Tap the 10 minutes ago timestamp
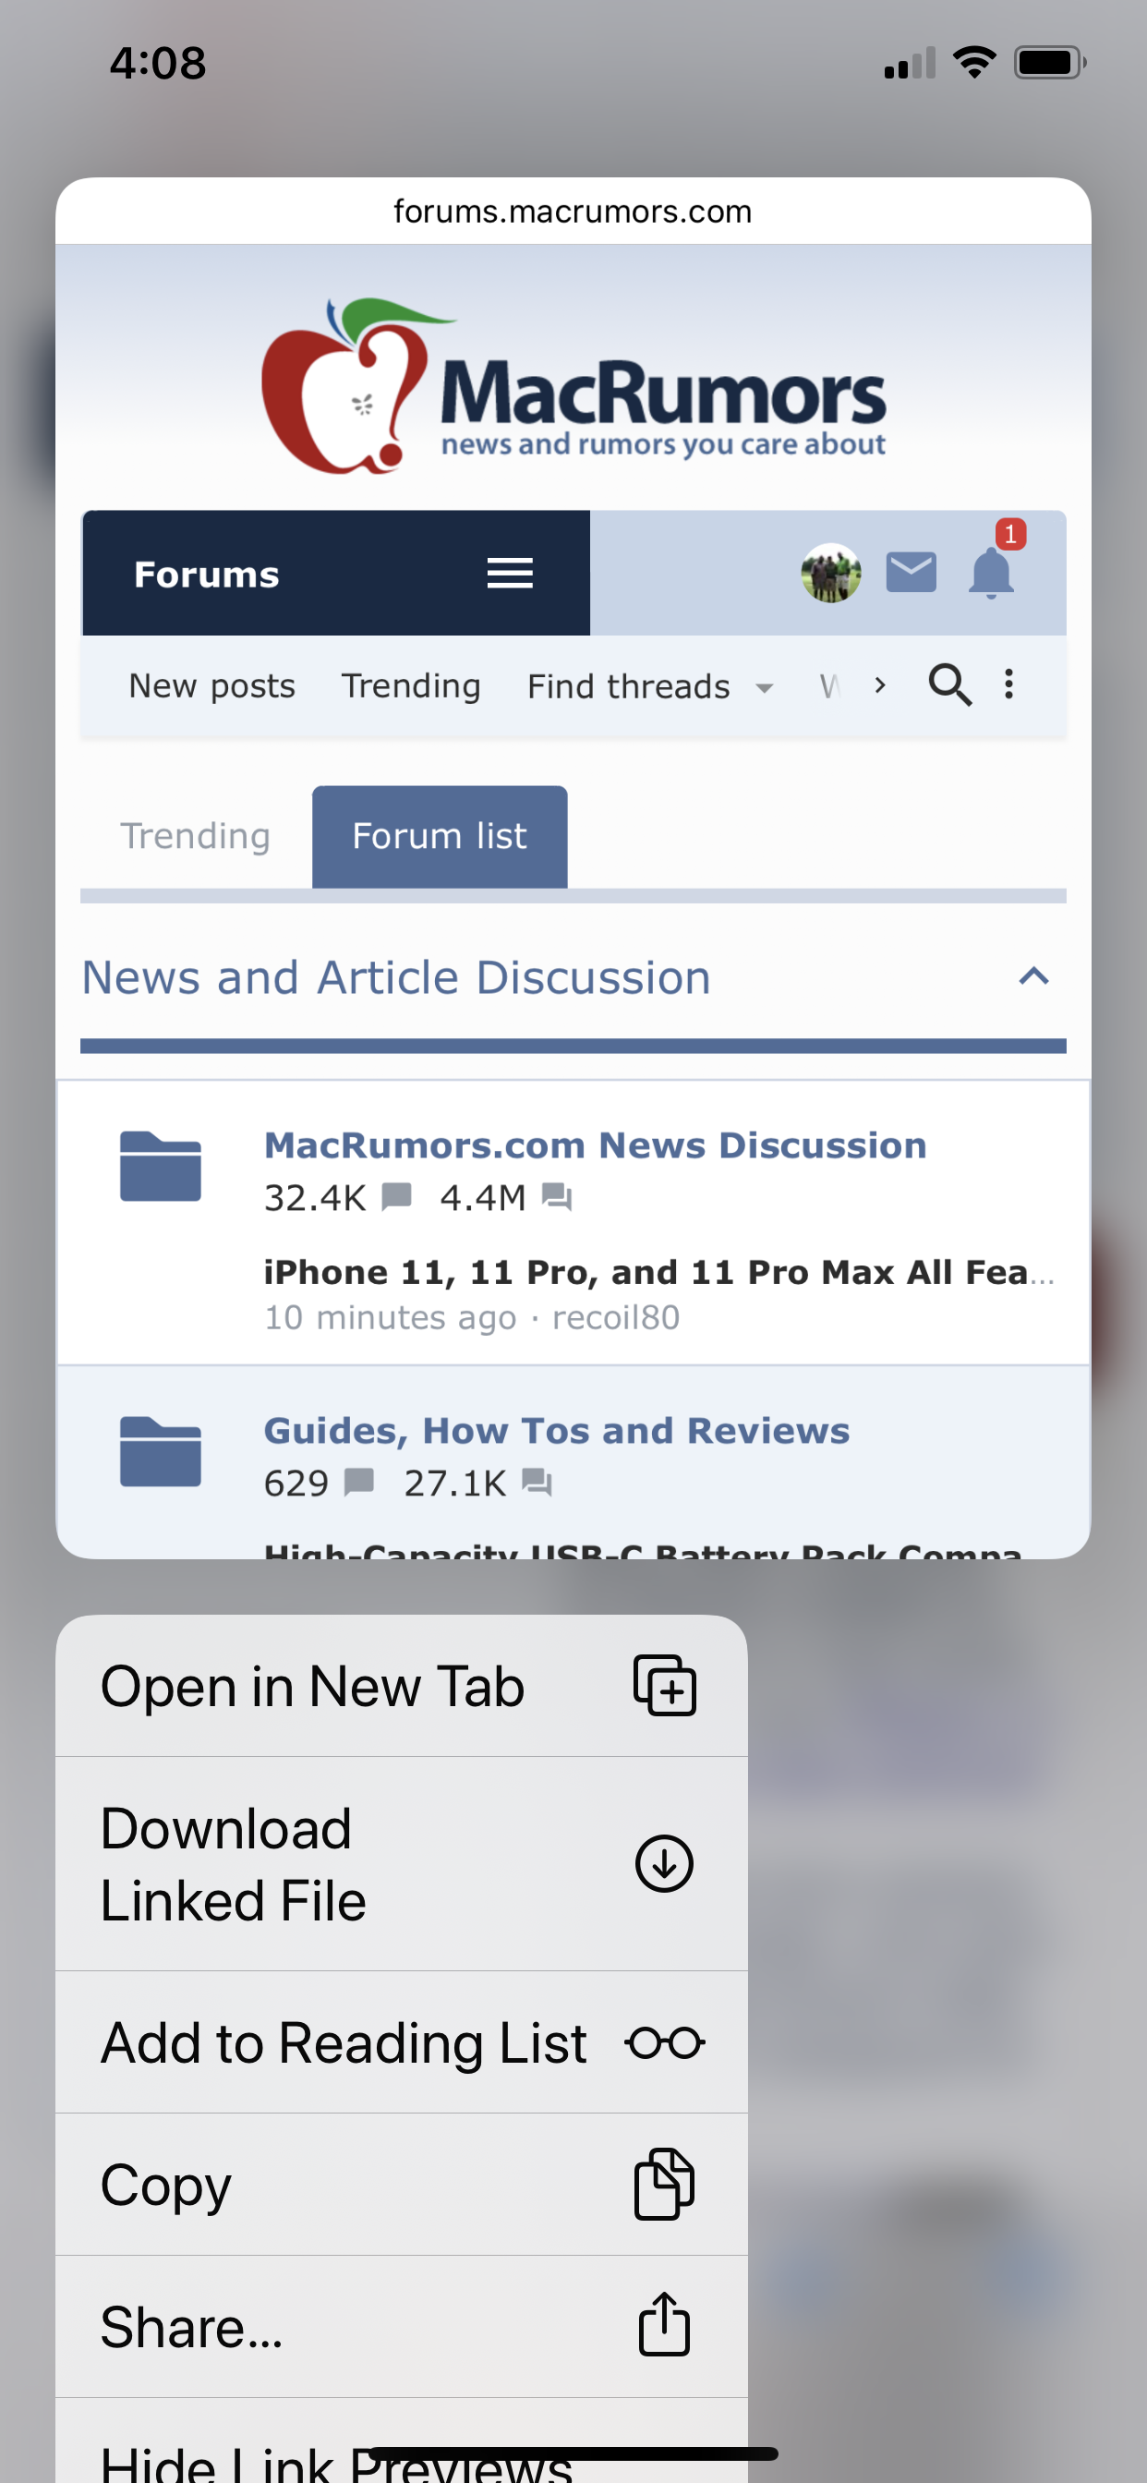This screenshot has height=2483, width=1147. pyautogui.click(x=391, y=1317)
